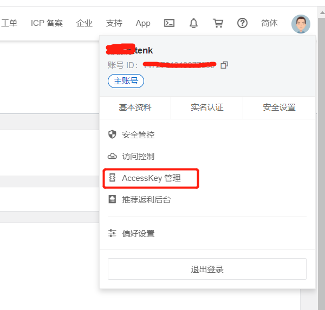Open the 支持 menu item
Screen dimensions: 325x310
[114, 23]
